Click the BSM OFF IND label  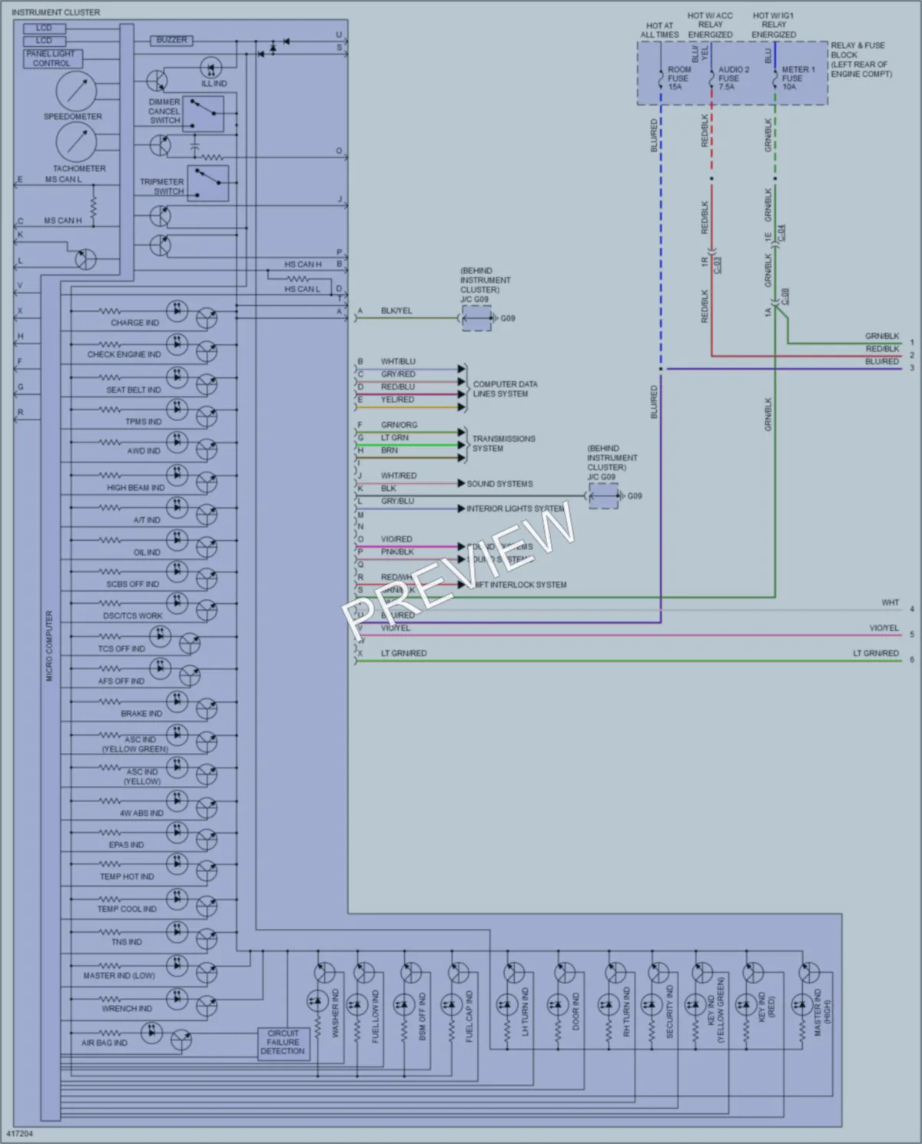pos(423,1016)
